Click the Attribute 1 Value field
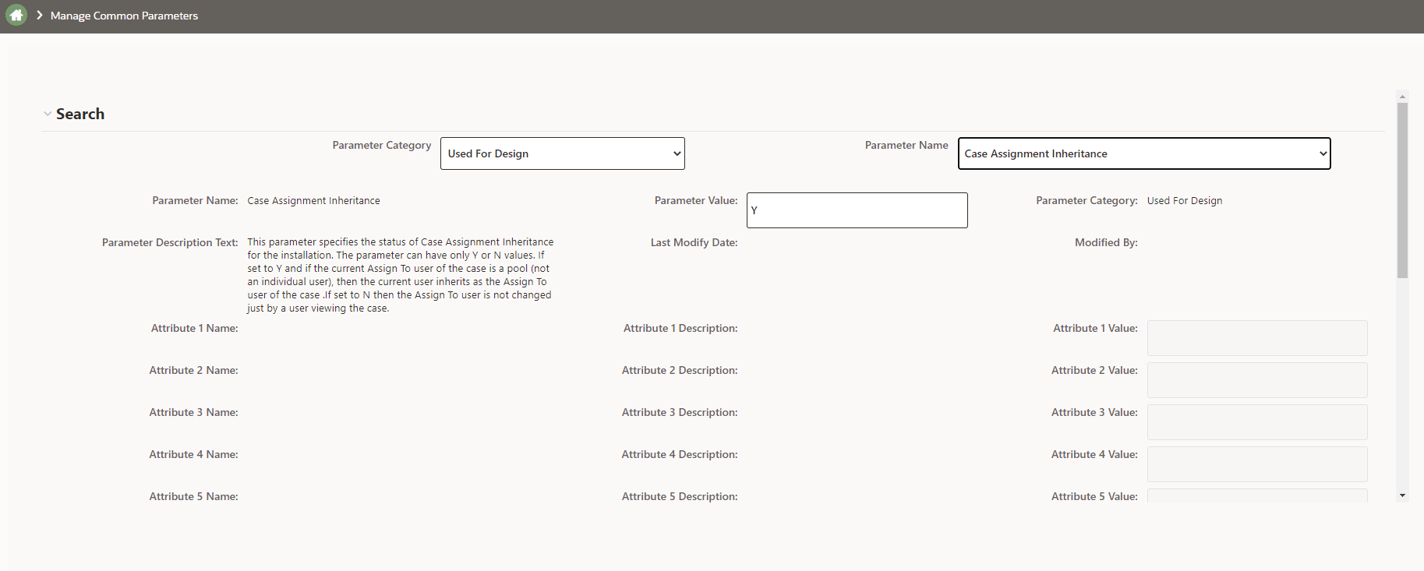Image resolution: width=1424 pixels, height=571 pixels. [1257, 338]
